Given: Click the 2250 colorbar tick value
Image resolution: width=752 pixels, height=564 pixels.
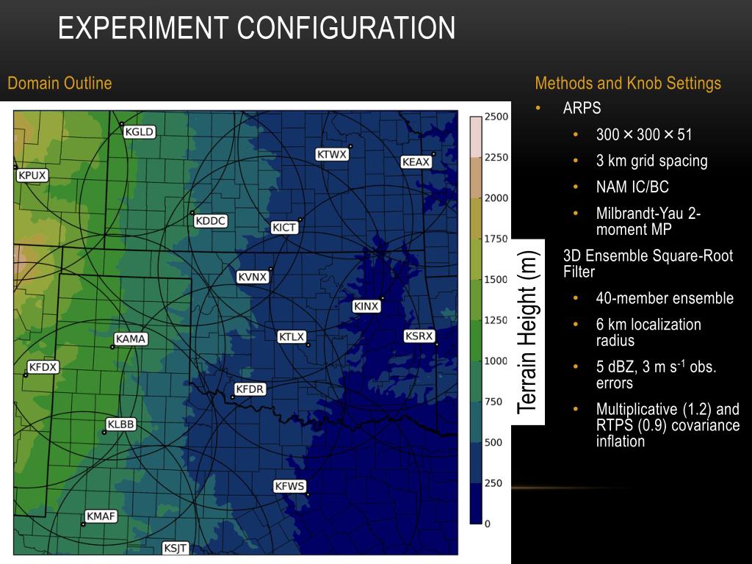Looking at the screenshot, I should click(496, 157).
